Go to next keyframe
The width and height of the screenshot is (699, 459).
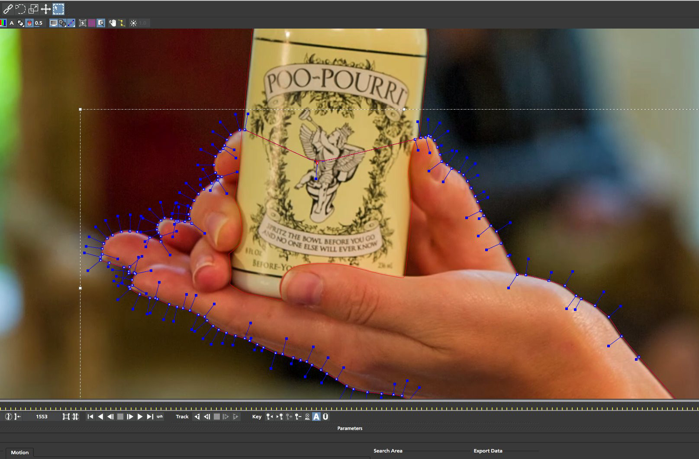280,417
